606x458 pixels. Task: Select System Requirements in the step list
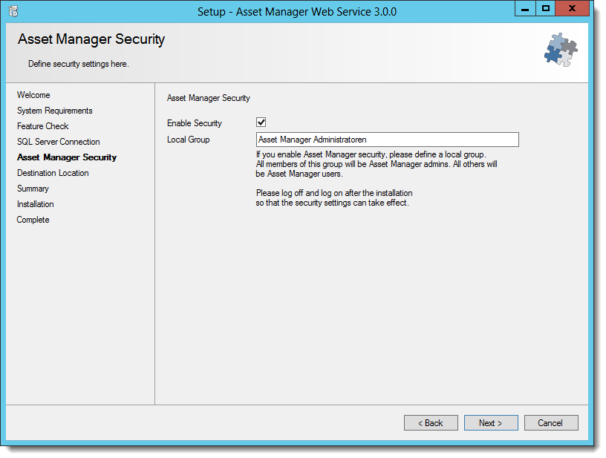pyautogui.click(x=55, y=111)
